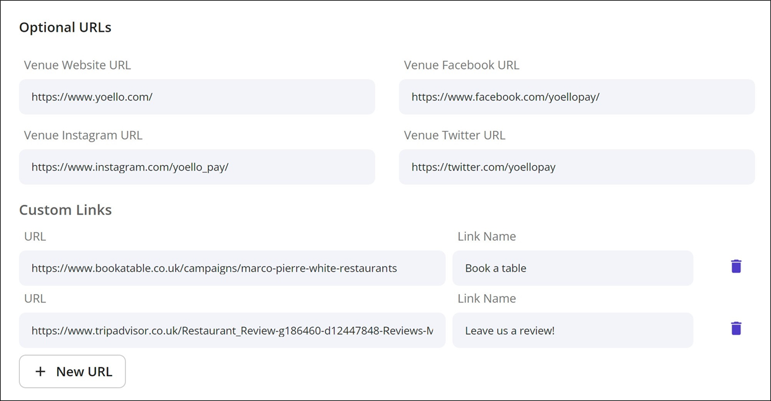Click the bookatable.co.uk URL field
The width and height of the screenshot is (771, 401).
coord(232,268)
